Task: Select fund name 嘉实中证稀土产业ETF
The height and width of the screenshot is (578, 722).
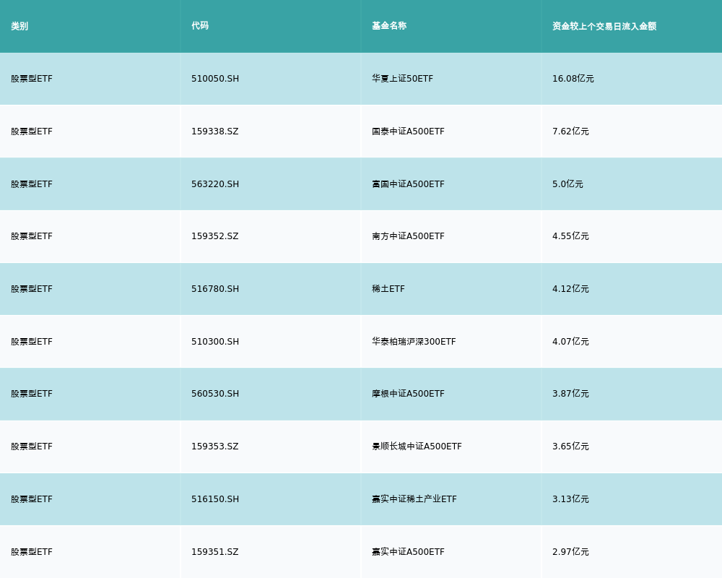Action: [414, 499]
